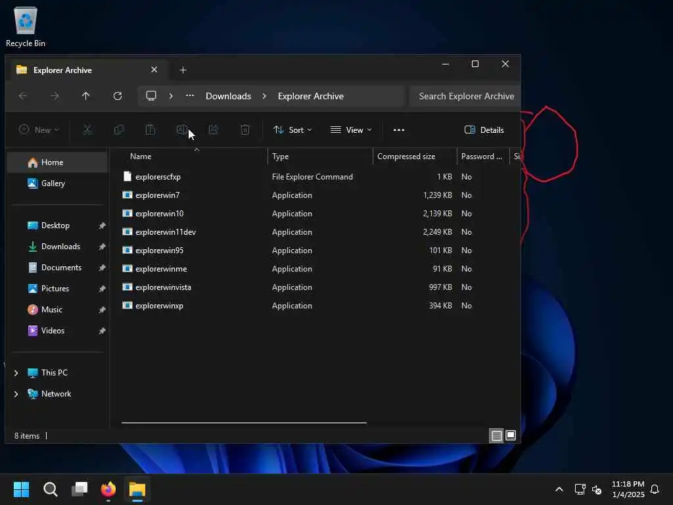
Task: Add a new tab
Action: pos(183,70)
